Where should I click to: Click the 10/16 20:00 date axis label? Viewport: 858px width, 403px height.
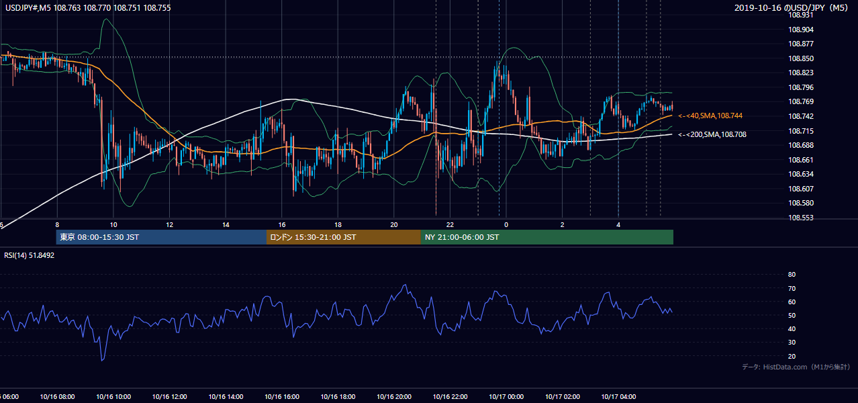point(394,397)
